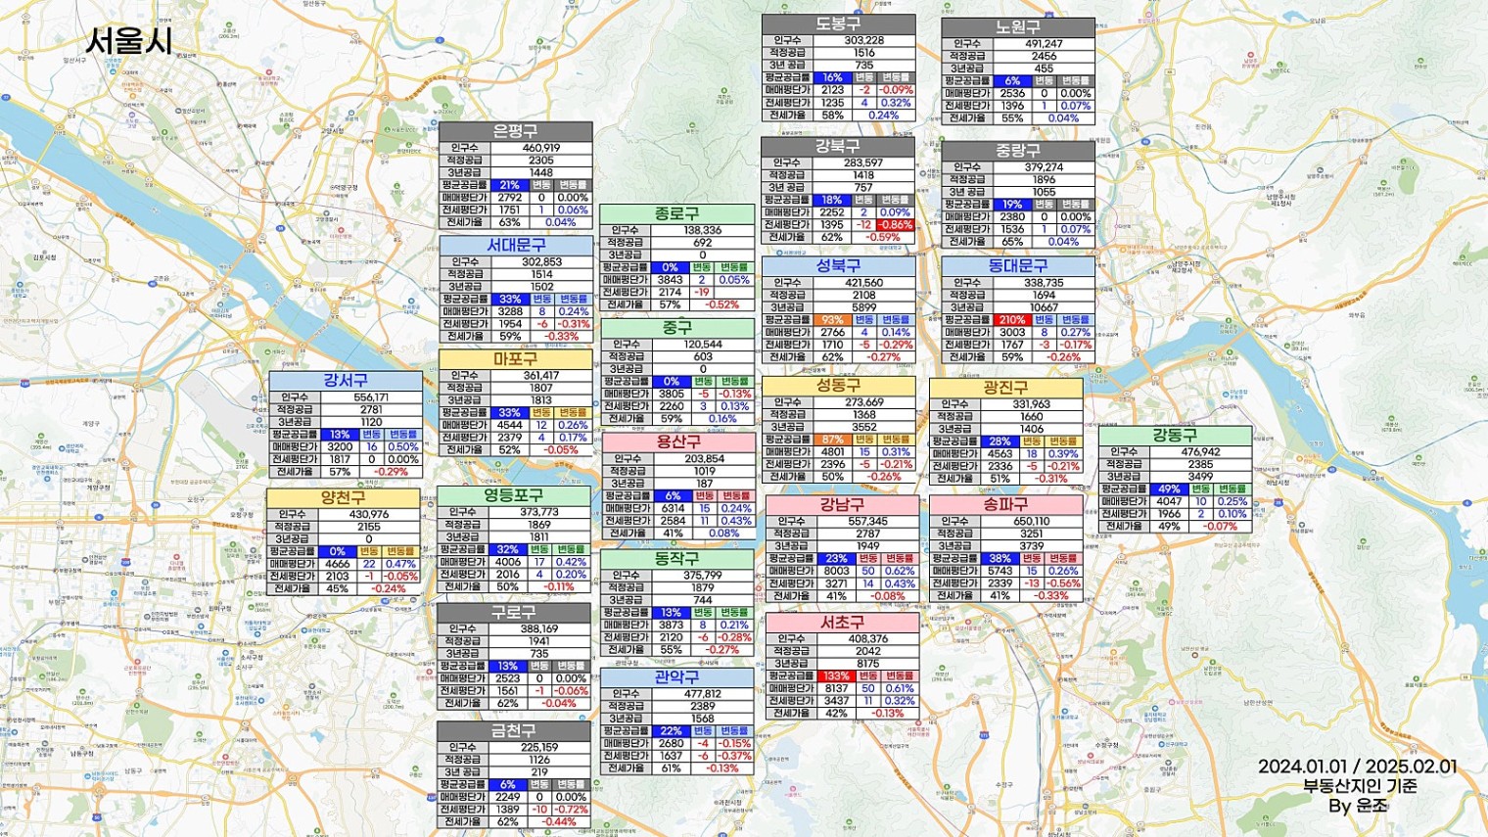This screenshot has width=1488, height=837.
Task: Open the 마포구 header cell
Action: (x=515, y=359)
